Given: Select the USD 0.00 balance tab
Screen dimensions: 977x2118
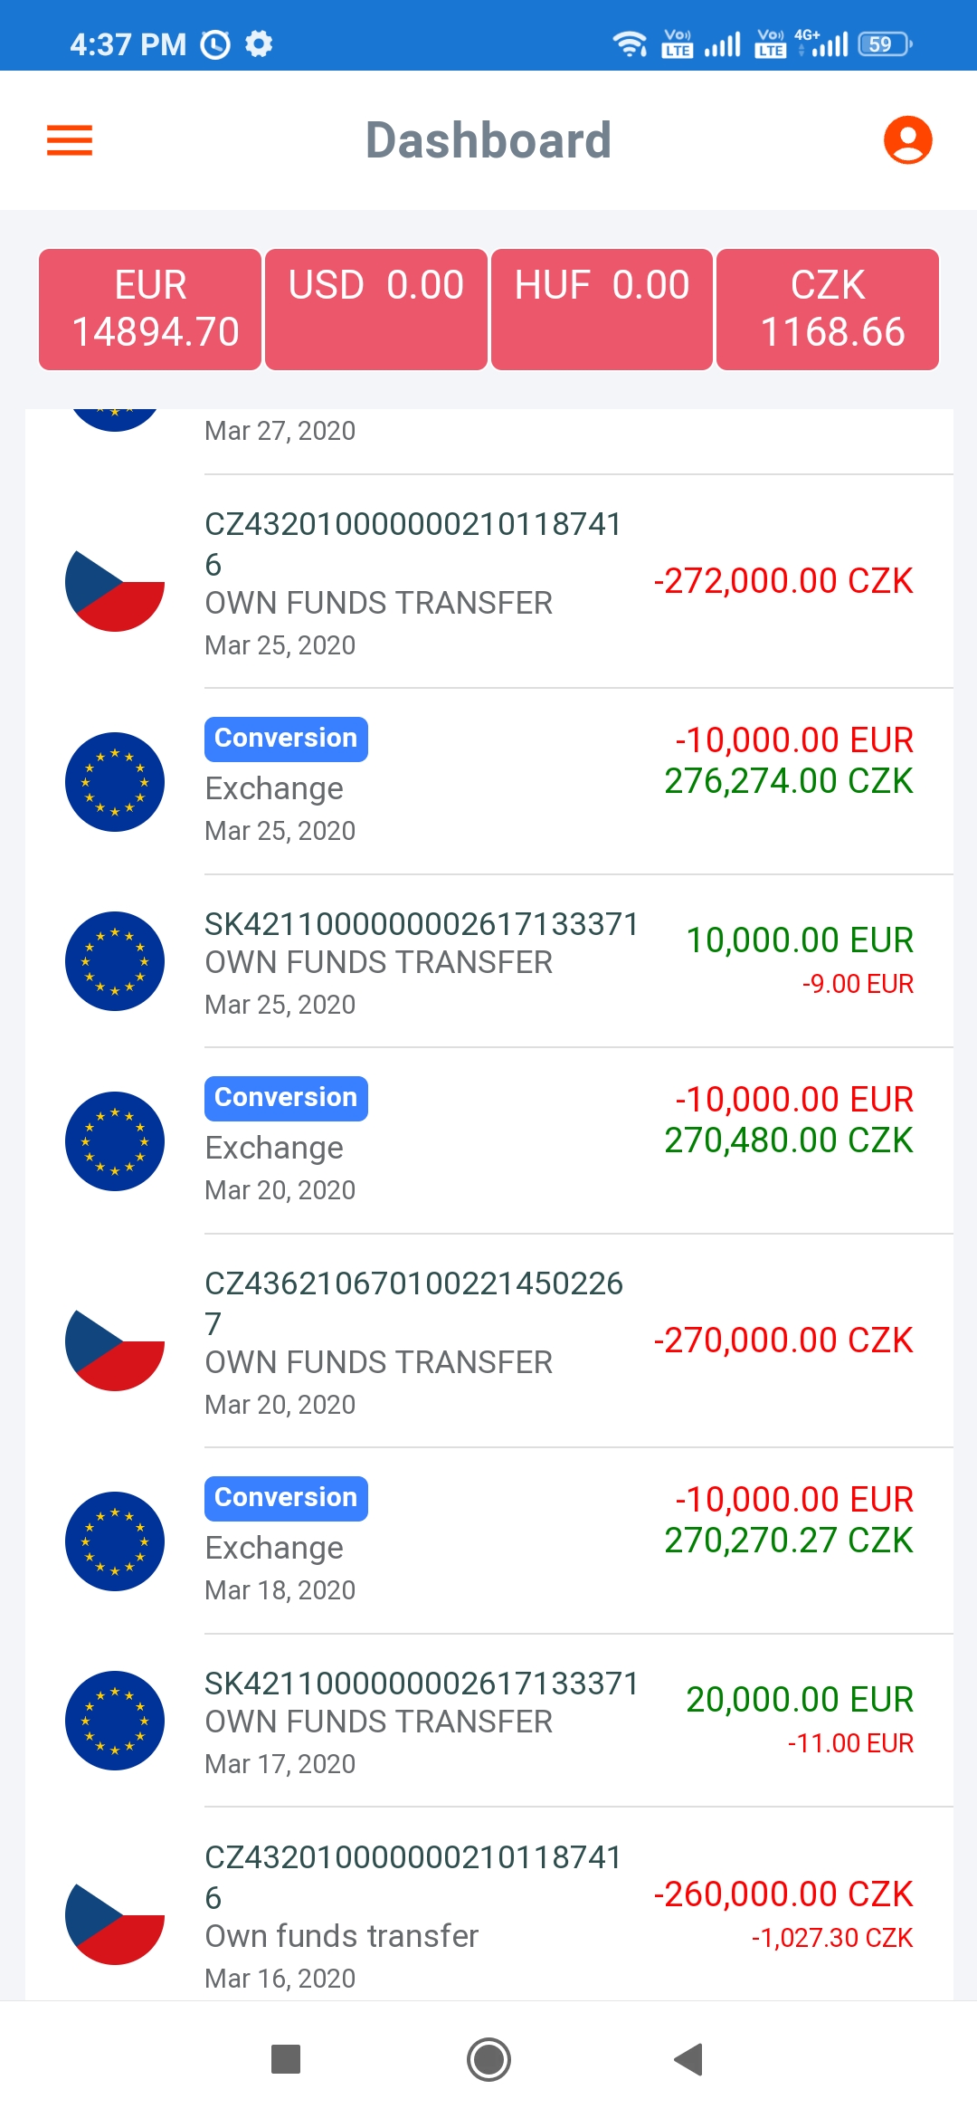Looking at the screenshot, I should [376, 310].
